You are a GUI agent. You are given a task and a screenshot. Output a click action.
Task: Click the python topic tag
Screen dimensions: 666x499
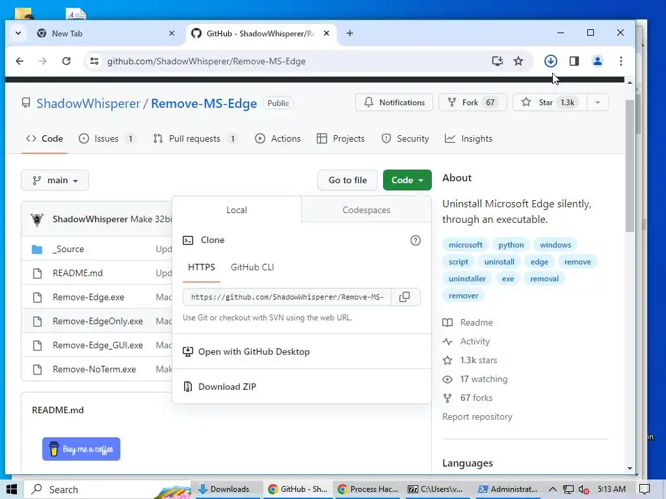coord(511,245)
